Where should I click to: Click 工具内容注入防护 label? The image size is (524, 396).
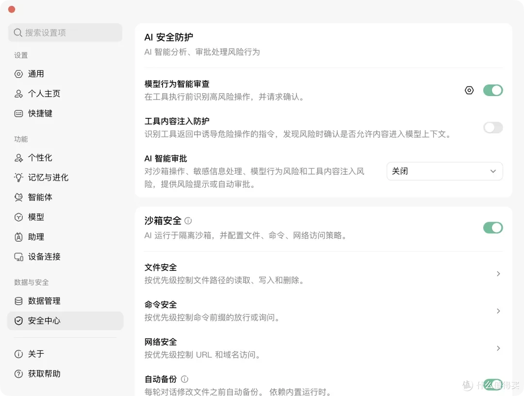click(177, 121)
